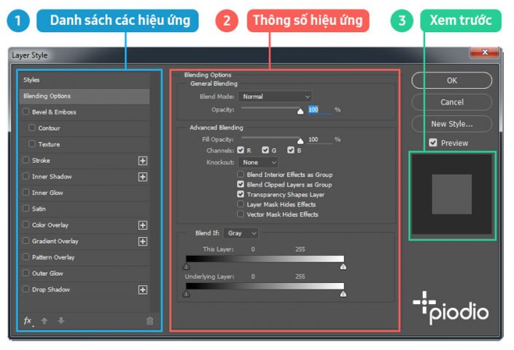Click the move effect up arrow
This screenshot has width=514, height=350.
(44, 321)
